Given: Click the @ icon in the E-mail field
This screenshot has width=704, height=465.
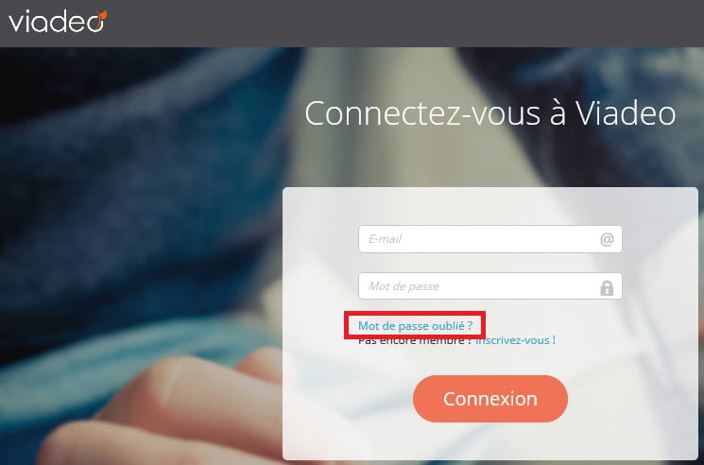Looking at the screenshot, I should [x=607, y=239].
